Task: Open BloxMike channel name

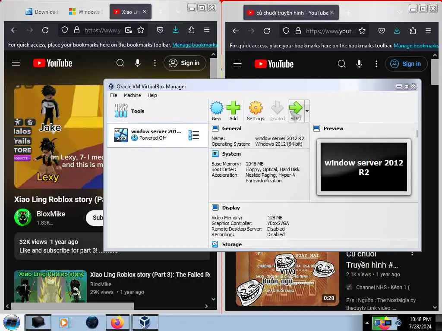Action: pyautogui.click(x=51, y=214)
